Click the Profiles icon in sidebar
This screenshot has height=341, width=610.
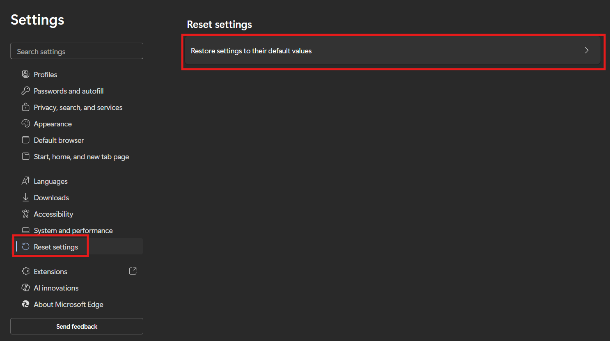click(25, 74)
